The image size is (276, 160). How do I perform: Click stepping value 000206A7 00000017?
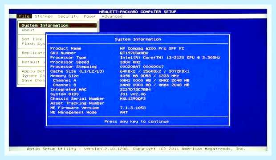pyautogui.click(x=142, y=66)
